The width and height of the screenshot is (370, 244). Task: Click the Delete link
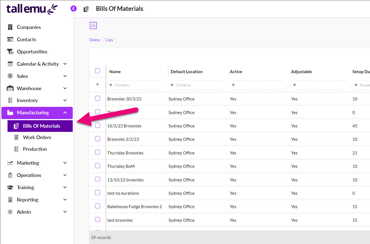(94, 40)
